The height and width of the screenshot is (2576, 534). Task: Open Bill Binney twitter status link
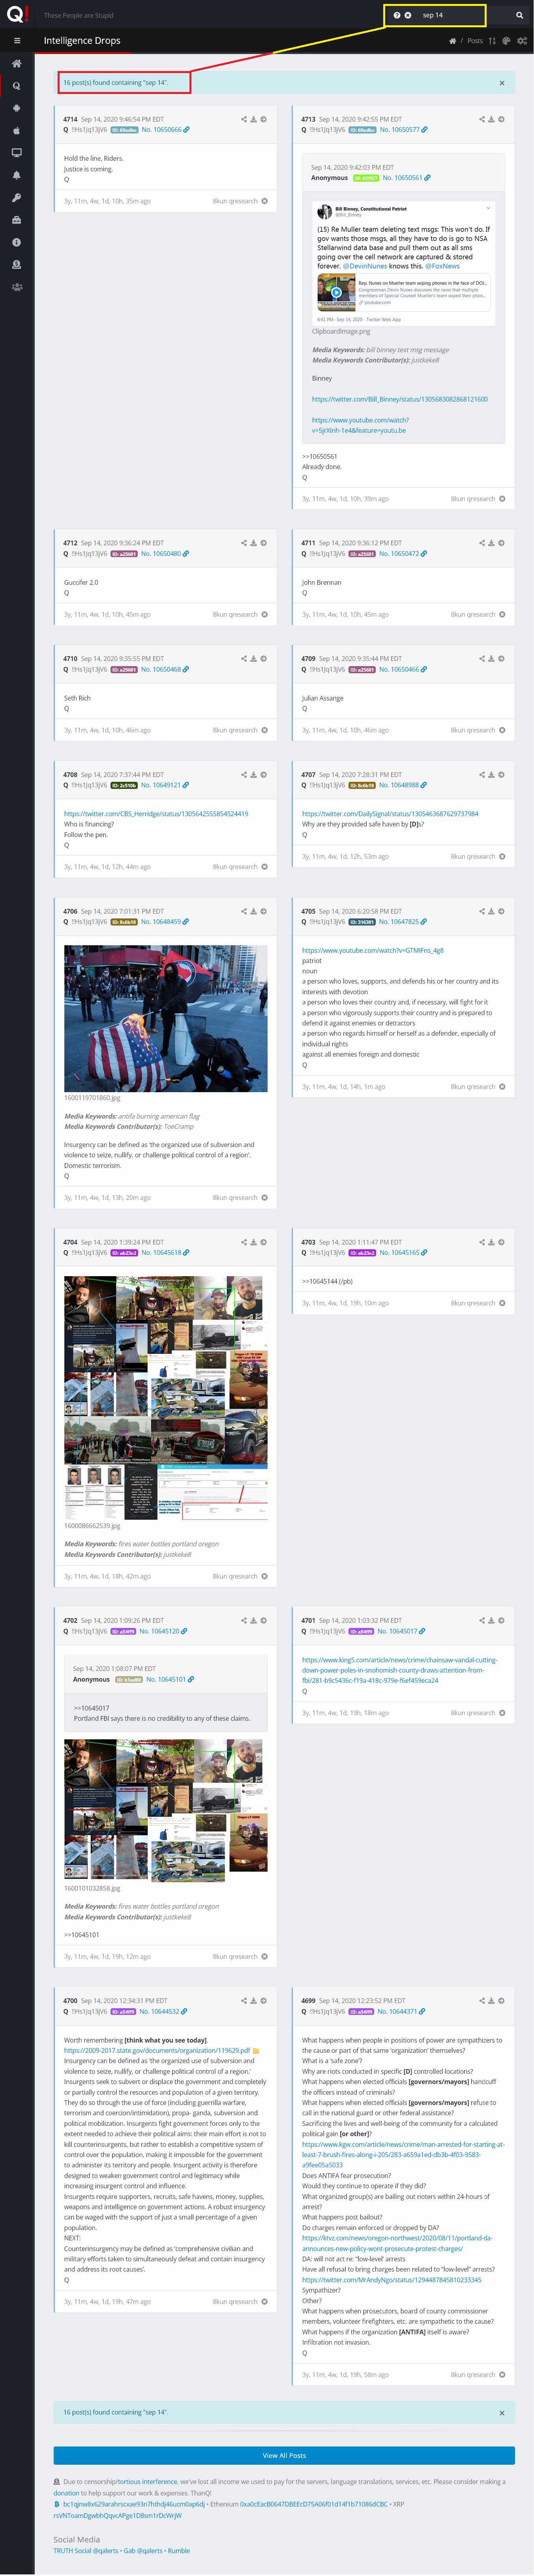pyautogui.click(x=399, y=399)
